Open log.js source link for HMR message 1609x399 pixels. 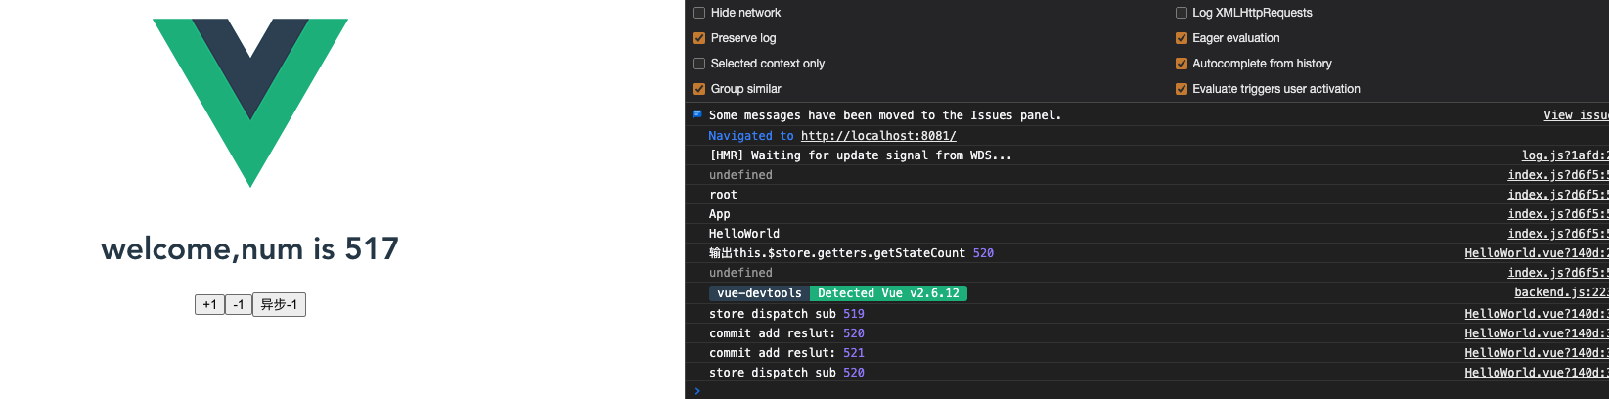1565,155
